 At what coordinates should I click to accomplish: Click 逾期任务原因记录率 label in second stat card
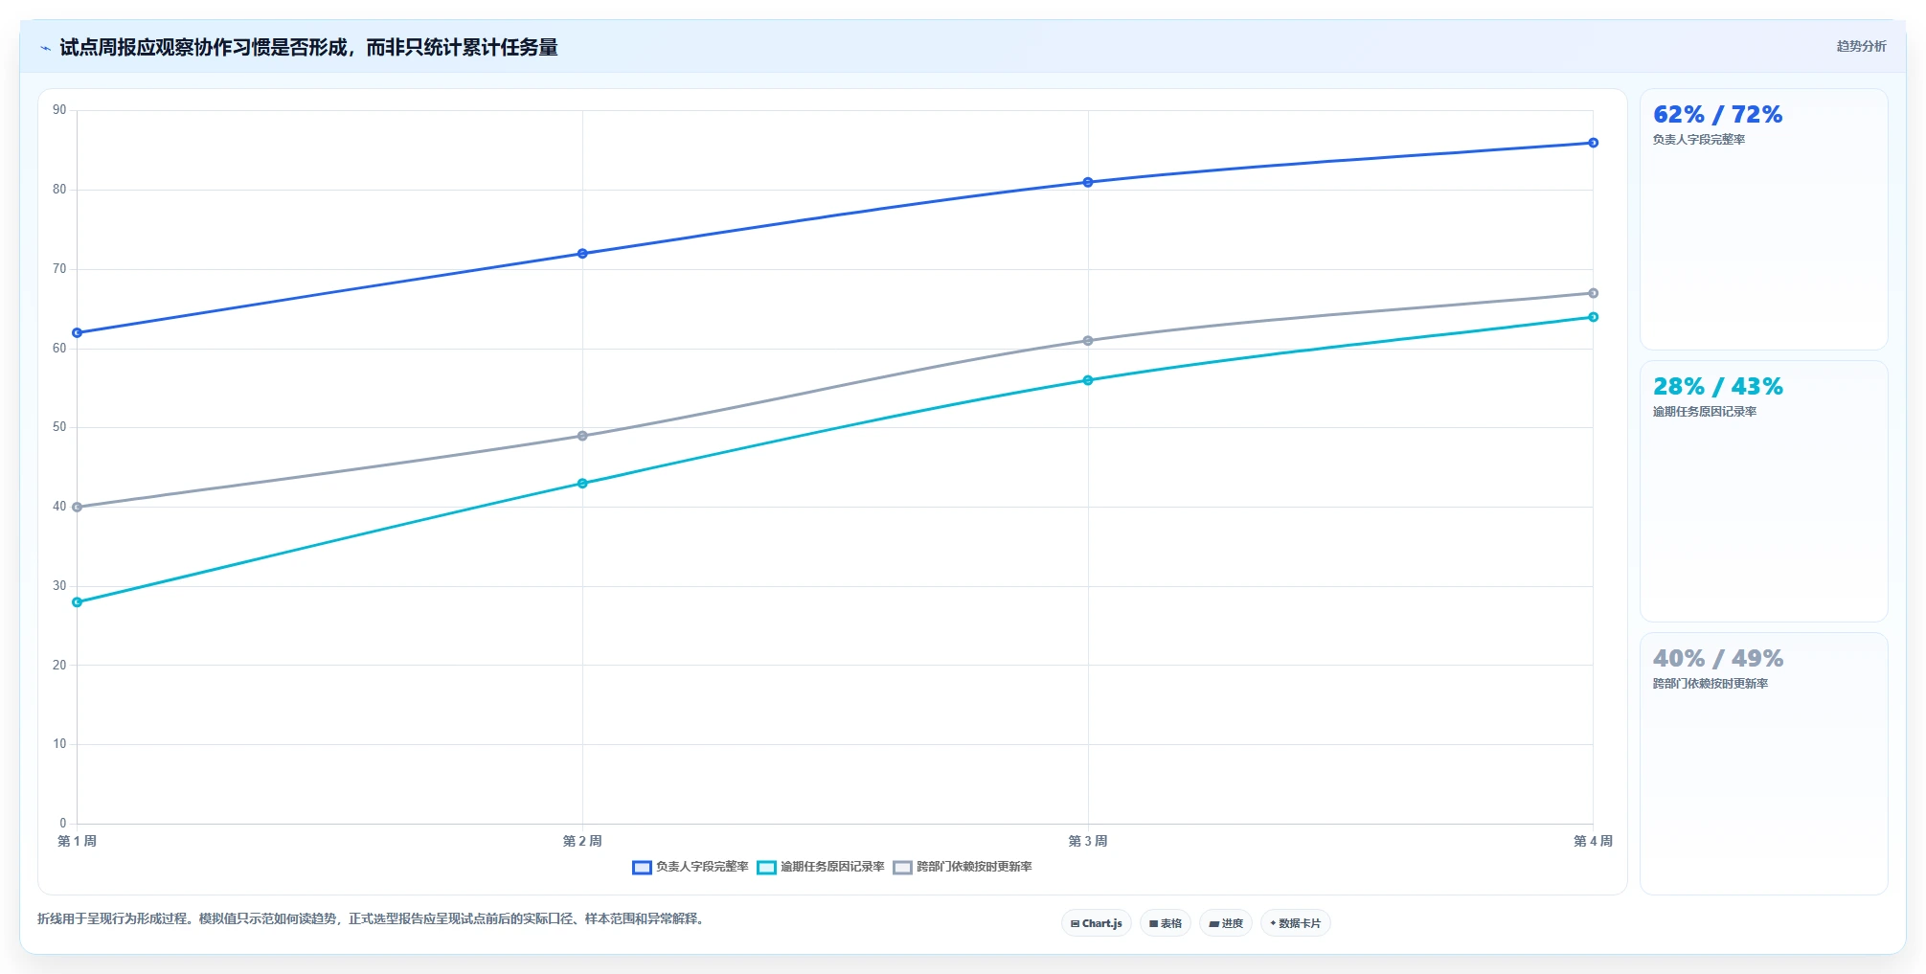coord(1705,412)
